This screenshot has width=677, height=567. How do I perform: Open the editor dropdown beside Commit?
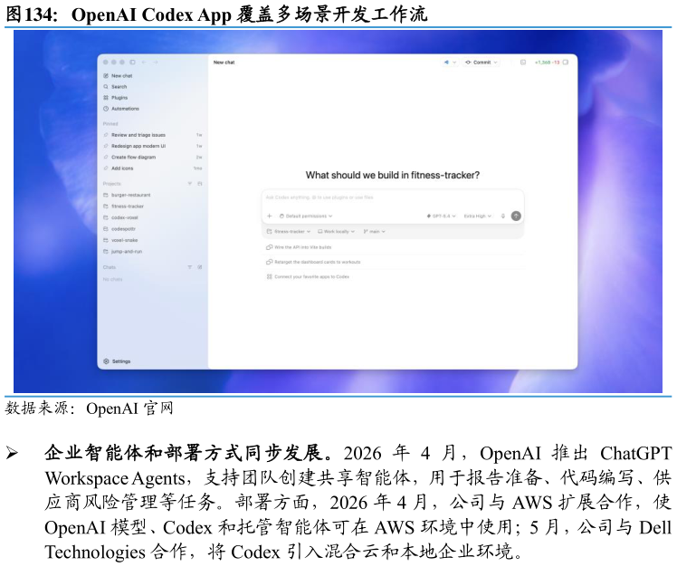450,62
